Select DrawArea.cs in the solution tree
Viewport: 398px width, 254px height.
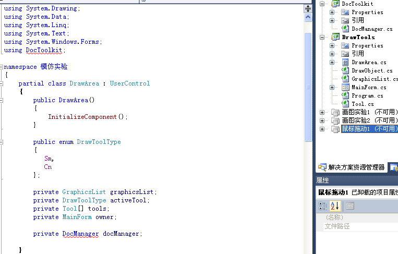[369, 63]
